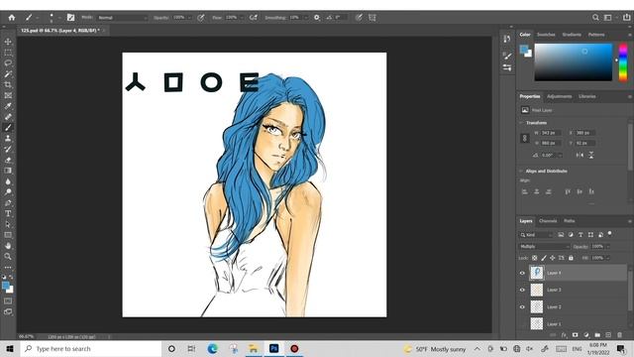634x357 pixels.
Task: Open the smoothing options gear
Action: [317, 18]
